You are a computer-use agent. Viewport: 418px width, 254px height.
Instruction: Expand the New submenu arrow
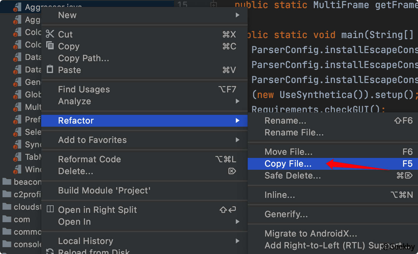pos(237,15)
